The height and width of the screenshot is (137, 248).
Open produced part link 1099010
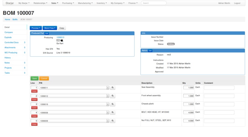pyautogui.click(x=60, y=37)
